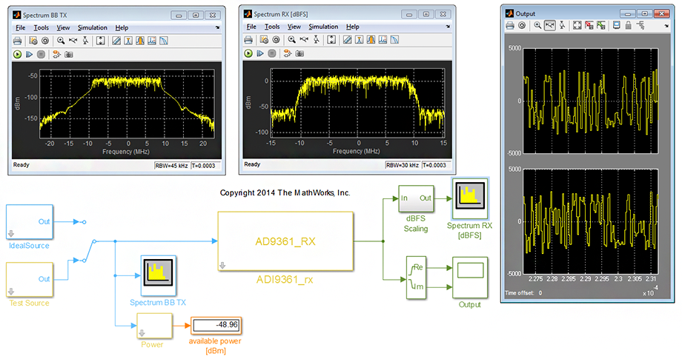Select Zoom Y-axis tool in Output scope
Image resolution: width=682 pixels, height=359 pixels.
pyautogui.click(x=562, y=26)
